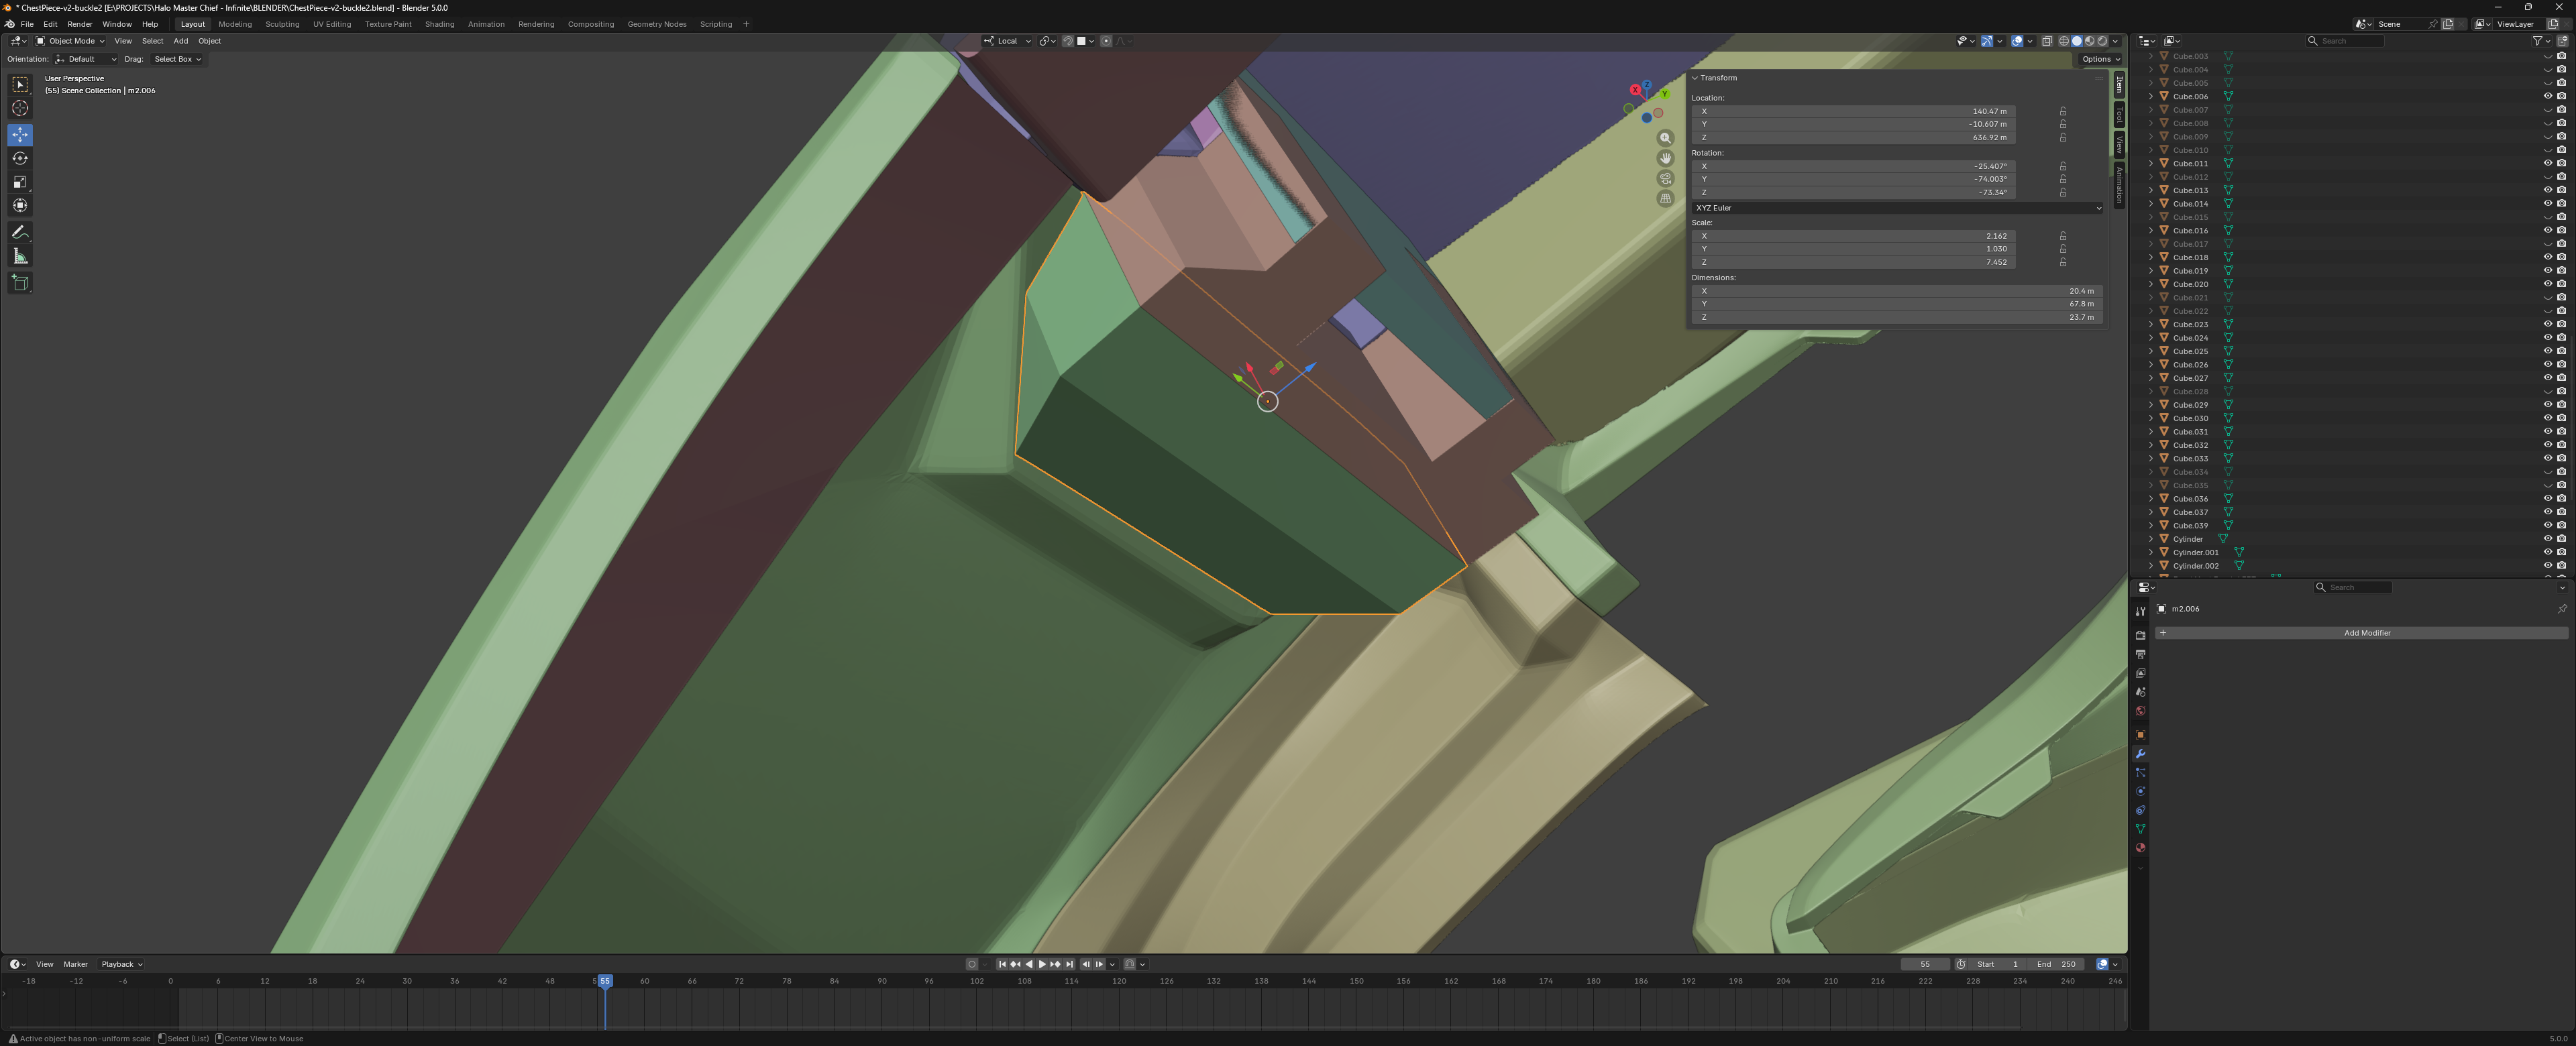Image resolution: width=2576 pixels, height=1046 pixels.
Task: Toggle lock on Location X
Action: [x=2062, y=111]
